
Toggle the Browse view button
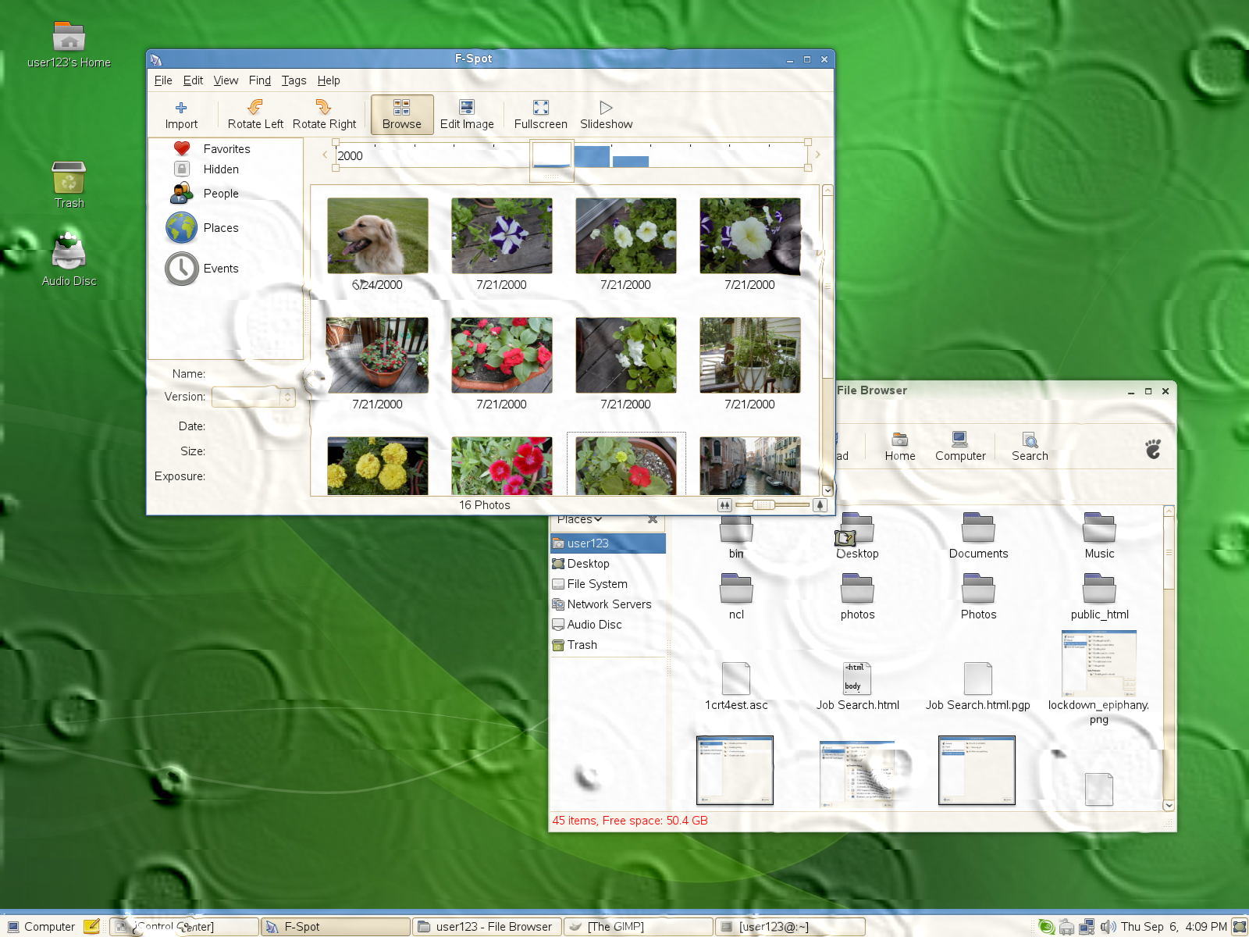402,114
